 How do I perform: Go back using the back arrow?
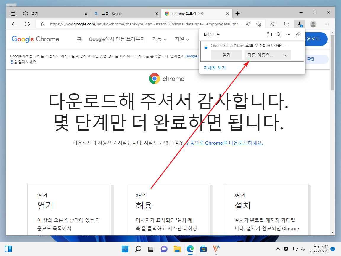click(14, 24)
